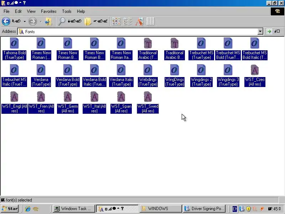The width and height of the screenshot is (285, 214).
Task: Open the Back history dropdown arrow
Action: pyautogui.click(x=25, y=21)
